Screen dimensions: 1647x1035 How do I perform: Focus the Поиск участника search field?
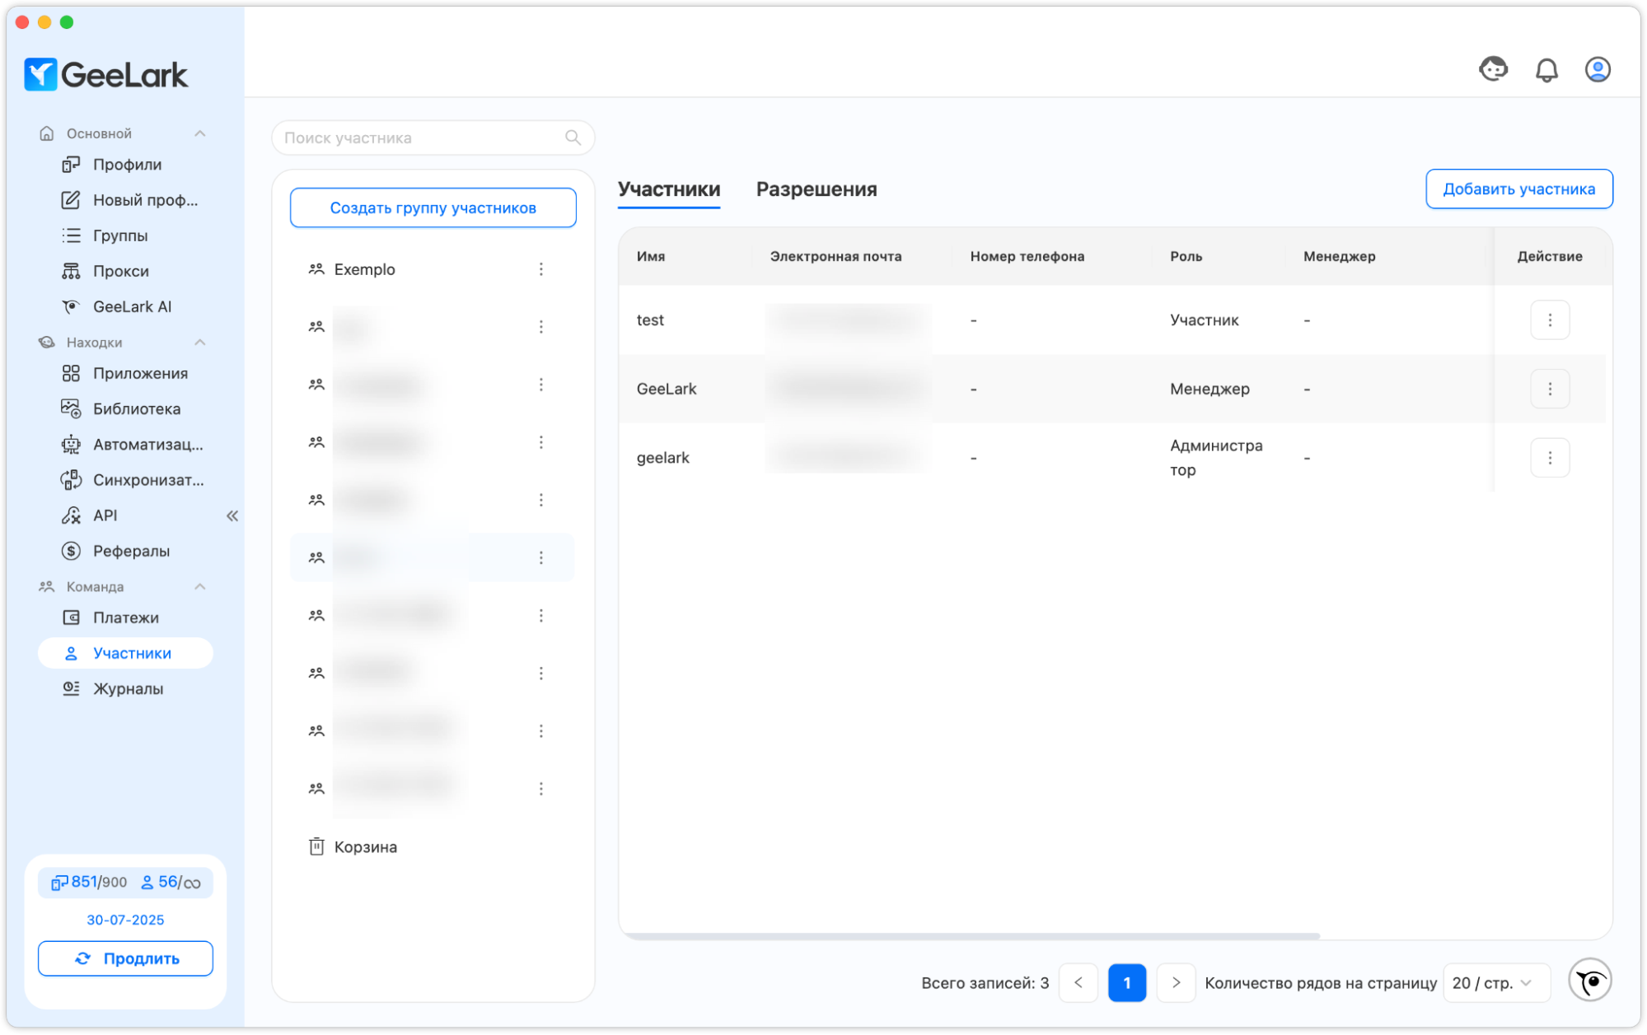coord(420,138)
